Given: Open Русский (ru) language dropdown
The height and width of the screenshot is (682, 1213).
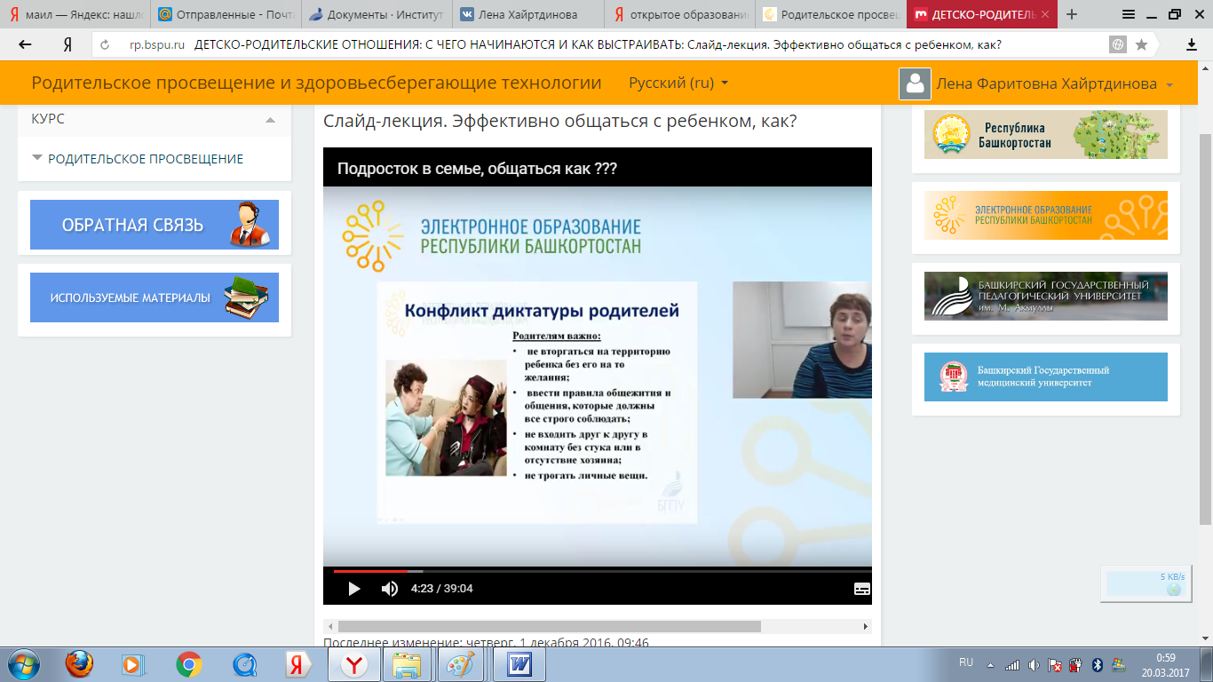Looking at the screenshot, I should click(x=678, y=83).
